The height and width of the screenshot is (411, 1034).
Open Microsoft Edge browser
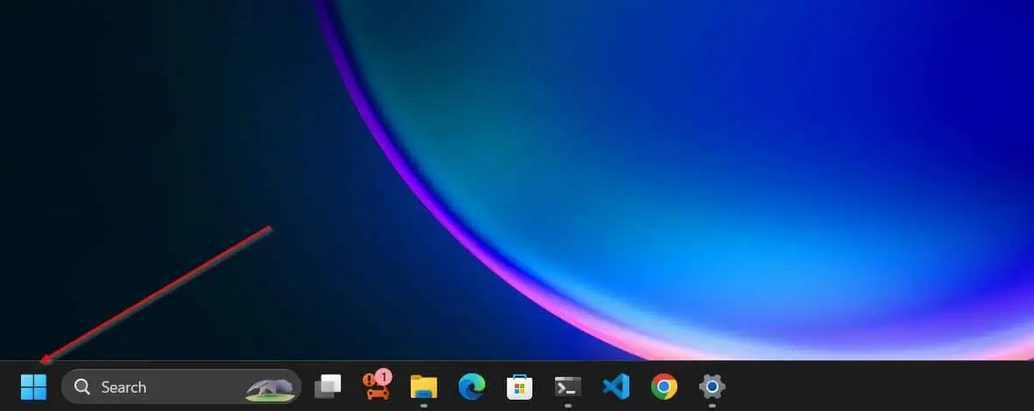click(x=472, y=387)
